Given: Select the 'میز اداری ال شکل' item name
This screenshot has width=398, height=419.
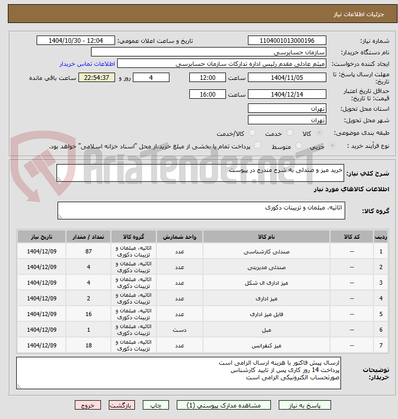Looking at the screenshot, I should click(266, 283).
